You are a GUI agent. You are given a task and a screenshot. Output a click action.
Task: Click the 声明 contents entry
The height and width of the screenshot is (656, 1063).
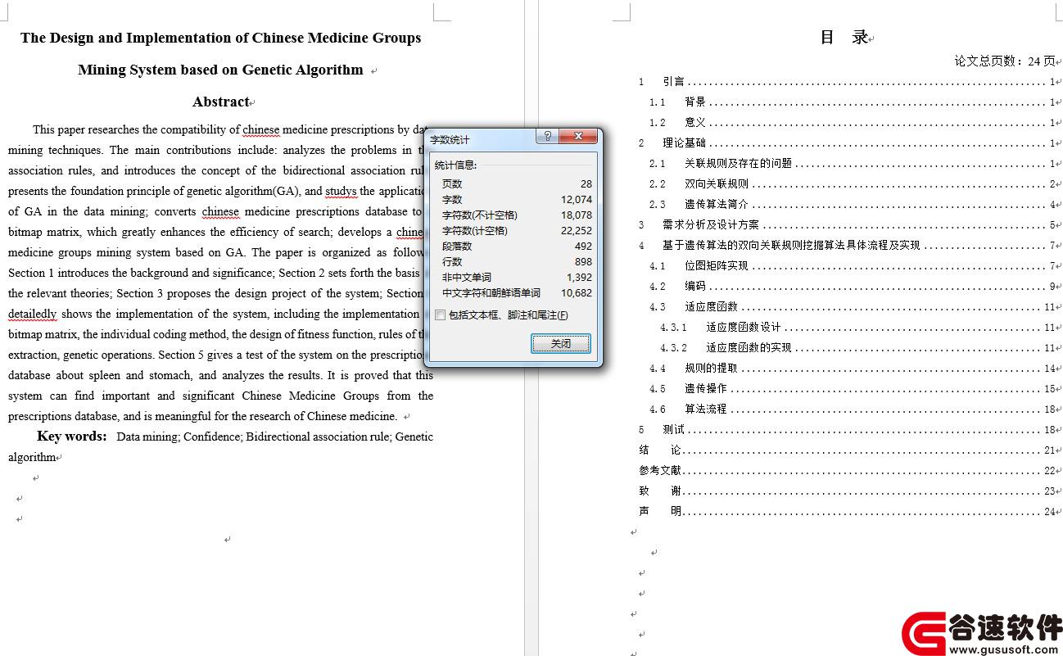(848, 512)
